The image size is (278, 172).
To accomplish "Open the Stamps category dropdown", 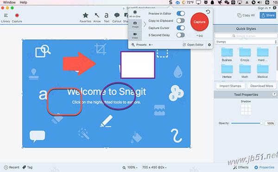I will (x=246, y=42).
